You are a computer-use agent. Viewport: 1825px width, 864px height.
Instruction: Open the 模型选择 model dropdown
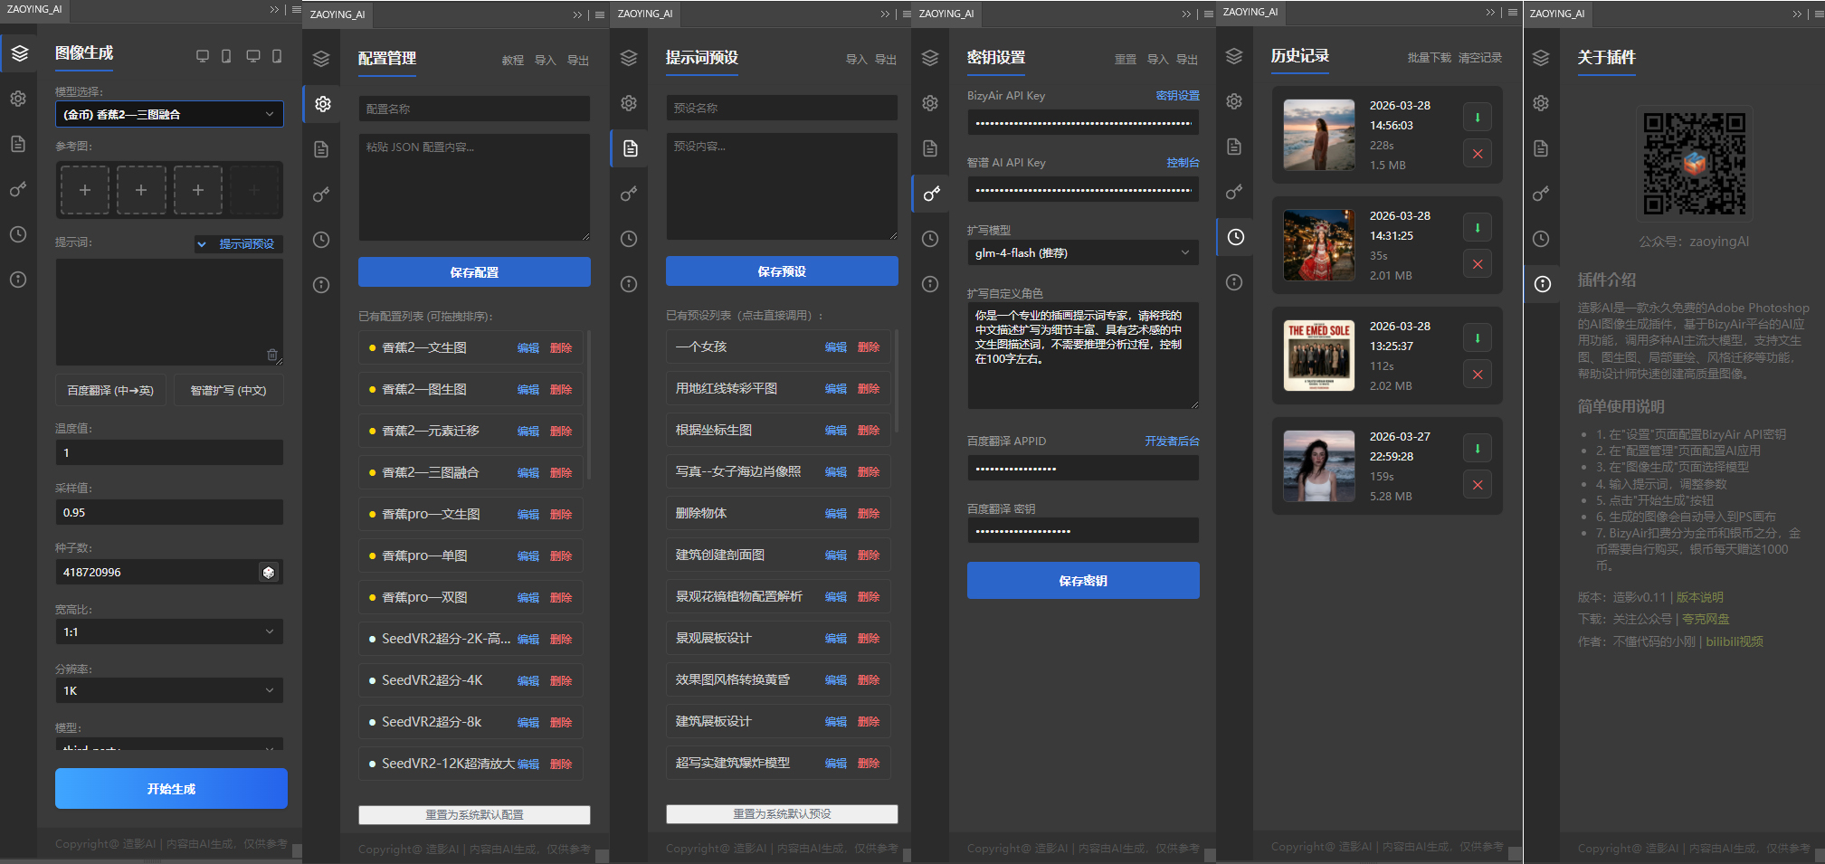169,115
